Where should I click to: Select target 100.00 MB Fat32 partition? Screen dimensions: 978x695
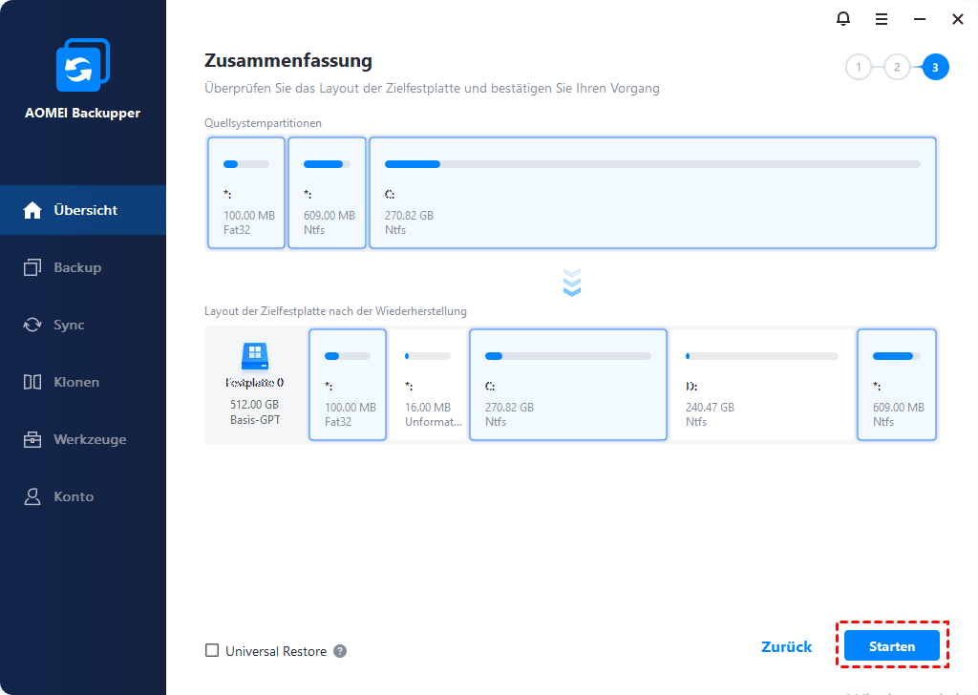click(x=348, y=385)
